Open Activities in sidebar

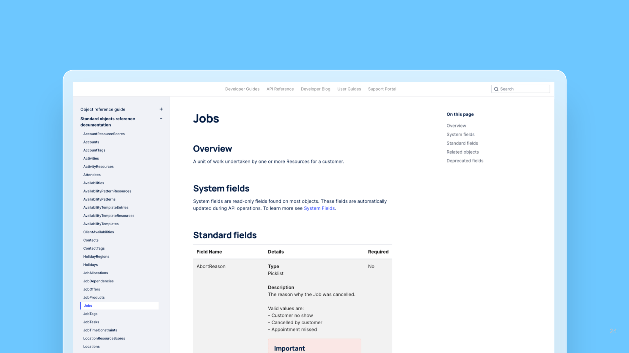pyautogui.click(x=91, y=159)
